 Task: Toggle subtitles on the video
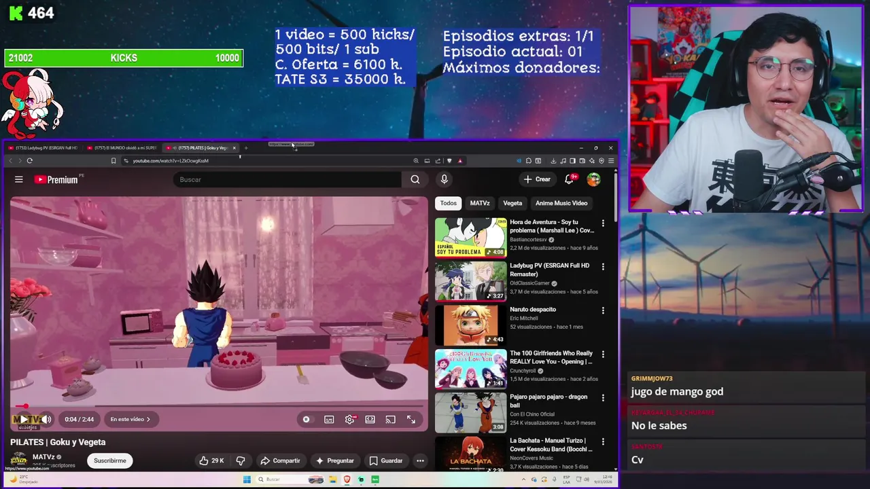coord(329,420)
